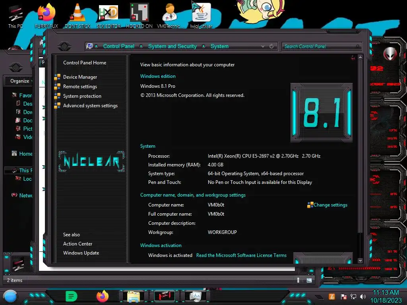Open the VM0Technic desktop icon
This screenshot has height=305, width=407.
pyautogui.click(x=170, y=15)
